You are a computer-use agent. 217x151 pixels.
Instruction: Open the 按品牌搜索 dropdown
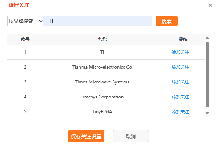[25, 21]
